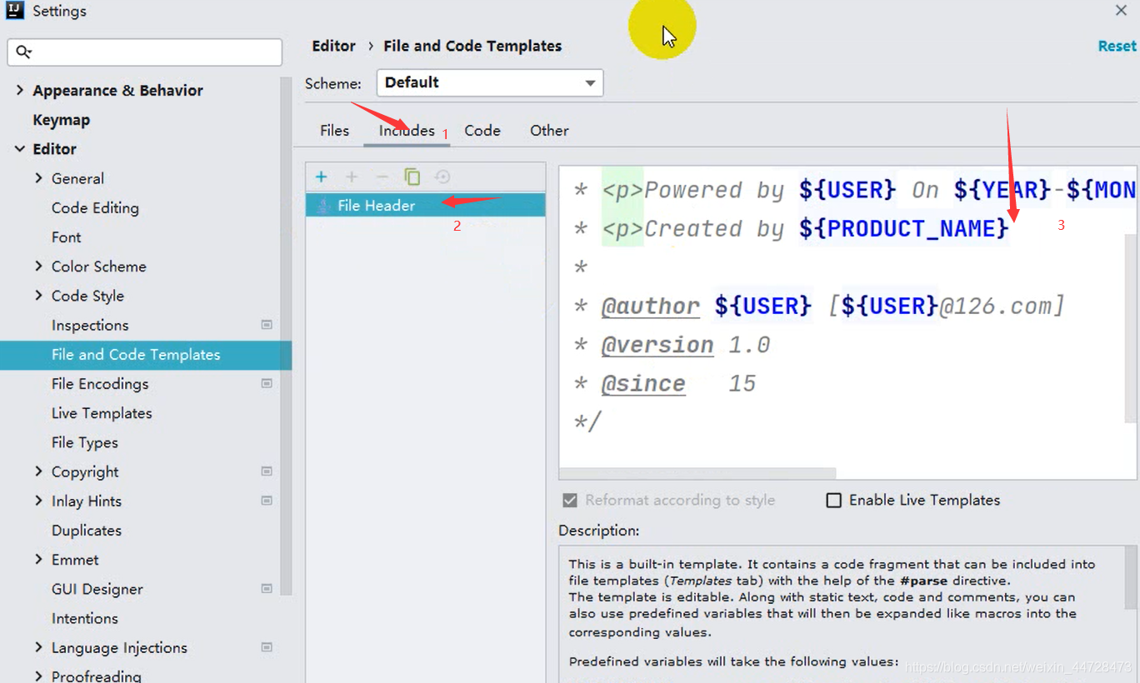Image resolution: width=1140 pixels, height=683 pixels.
Task: Select the File Header template
Action: pyautogui.click(x=425, y=206)
